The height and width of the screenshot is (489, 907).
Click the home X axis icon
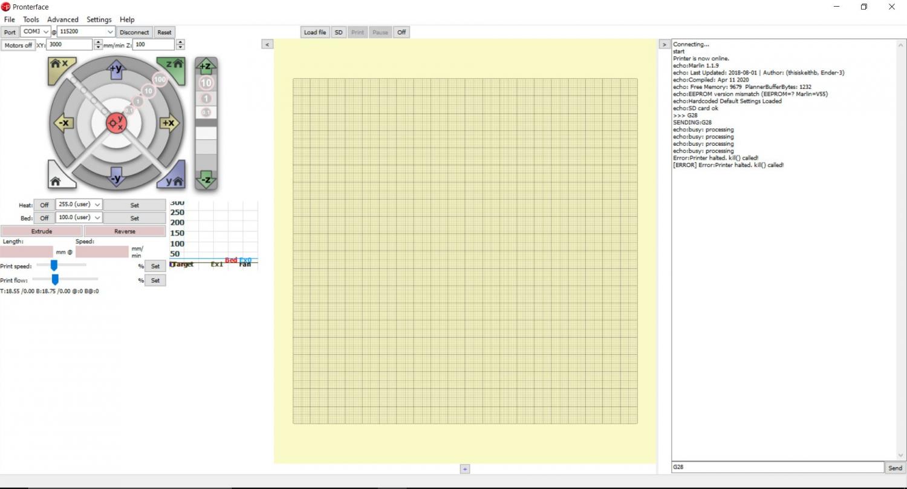tap(59, 65)
